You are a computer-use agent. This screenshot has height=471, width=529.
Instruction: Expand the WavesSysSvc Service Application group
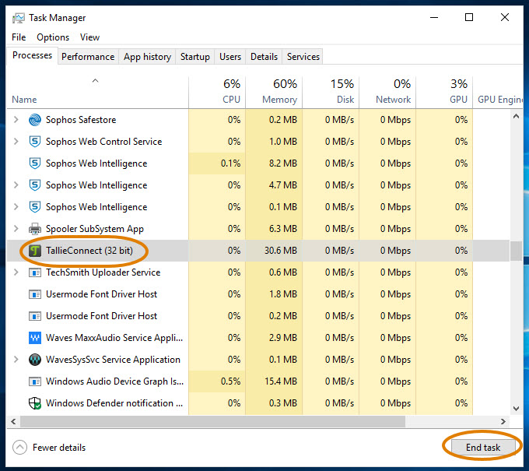click(16, 359)
